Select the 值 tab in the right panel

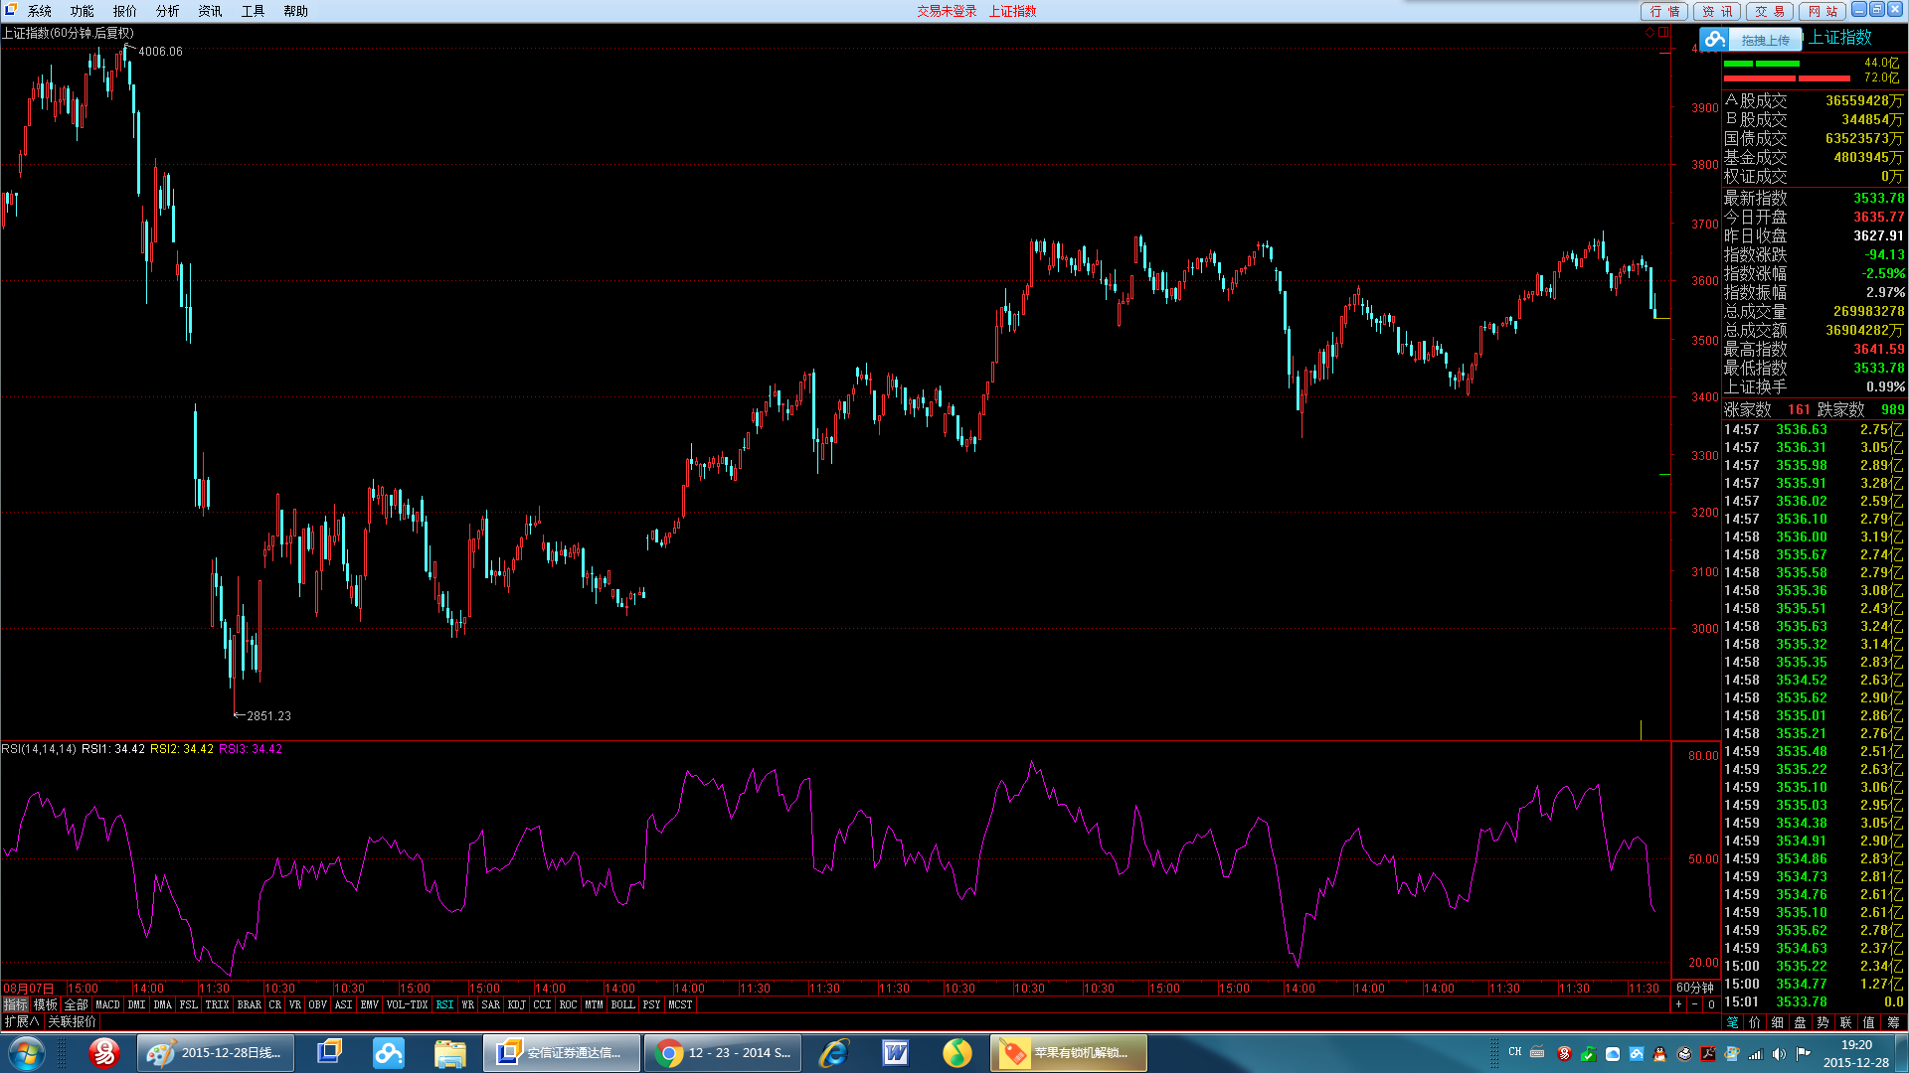coord(1869,1022)
